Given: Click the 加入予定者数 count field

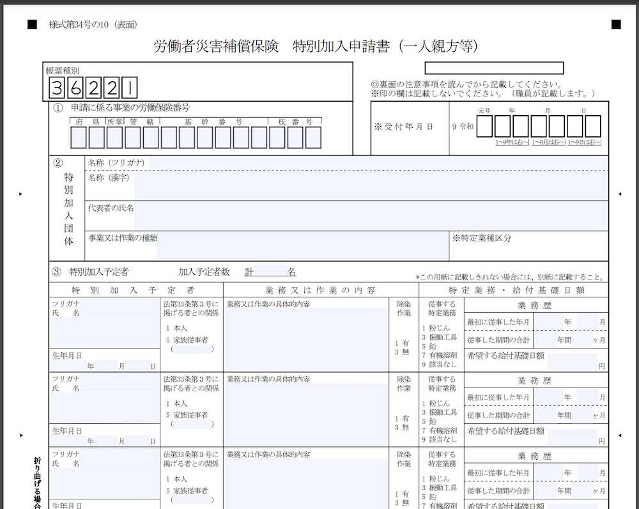Looking at the screenshot, I should pos(270,272).
